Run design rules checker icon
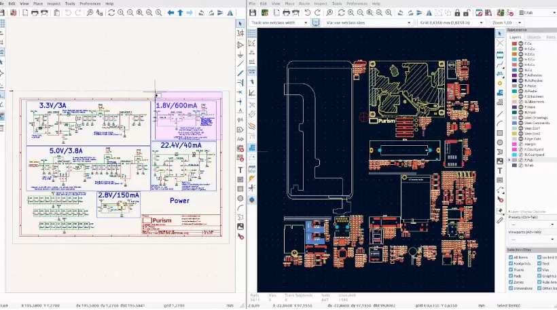 [510, 13]
